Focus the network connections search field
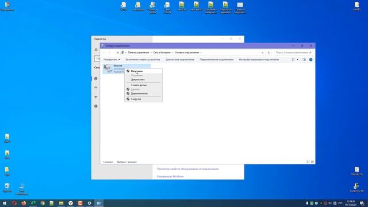Screen dimensions: 368x207 (x=293, y=52)
